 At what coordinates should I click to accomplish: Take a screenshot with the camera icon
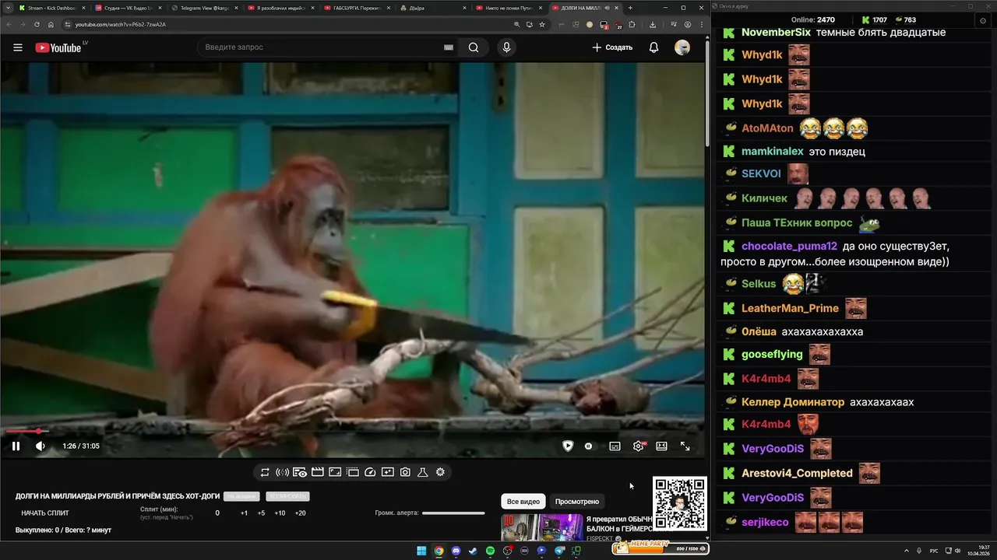[x=405, y=472]
